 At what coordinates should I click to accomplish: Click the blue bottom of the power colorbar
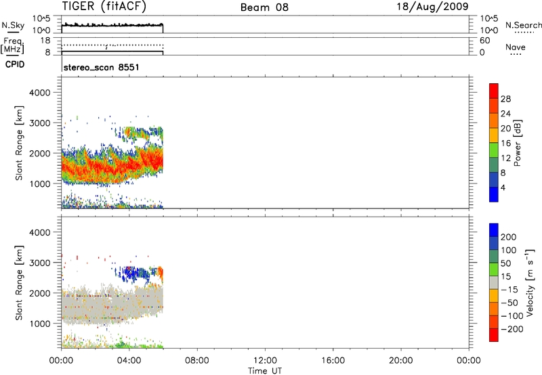pos(494,194)
